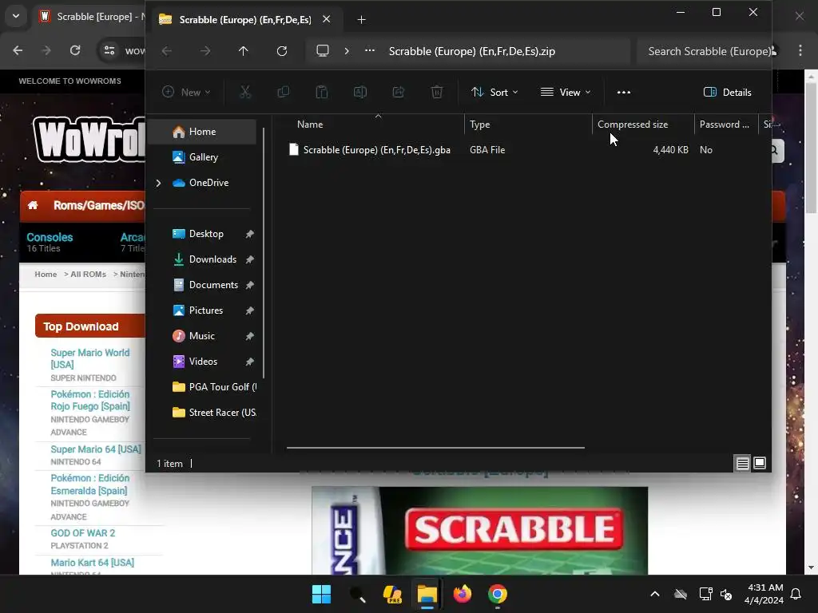818x613 pixels.
Task: Open Google Chrome from the taskbar
Action: 497,594
